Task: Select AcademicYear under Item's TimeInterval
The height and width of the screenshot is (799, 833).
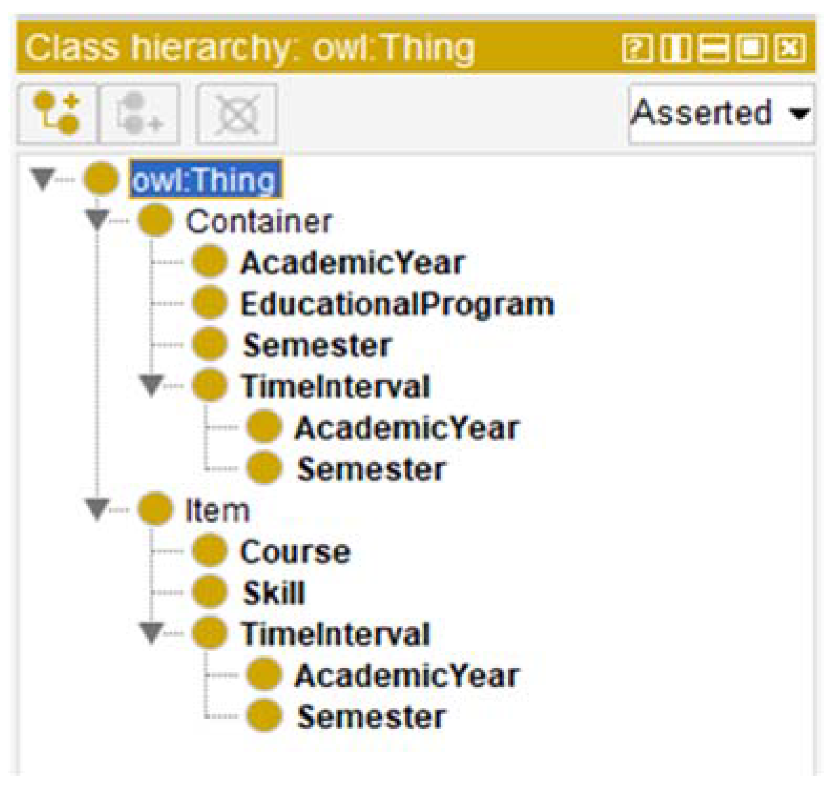Action: (407, 675)
